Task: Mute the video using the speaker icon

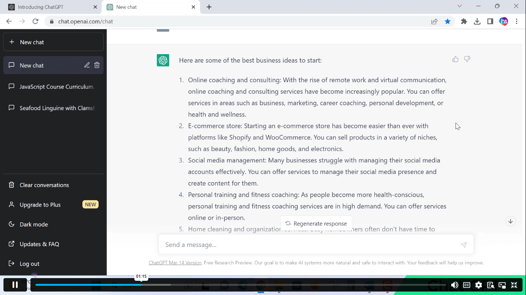Action: tap(454, 285)
